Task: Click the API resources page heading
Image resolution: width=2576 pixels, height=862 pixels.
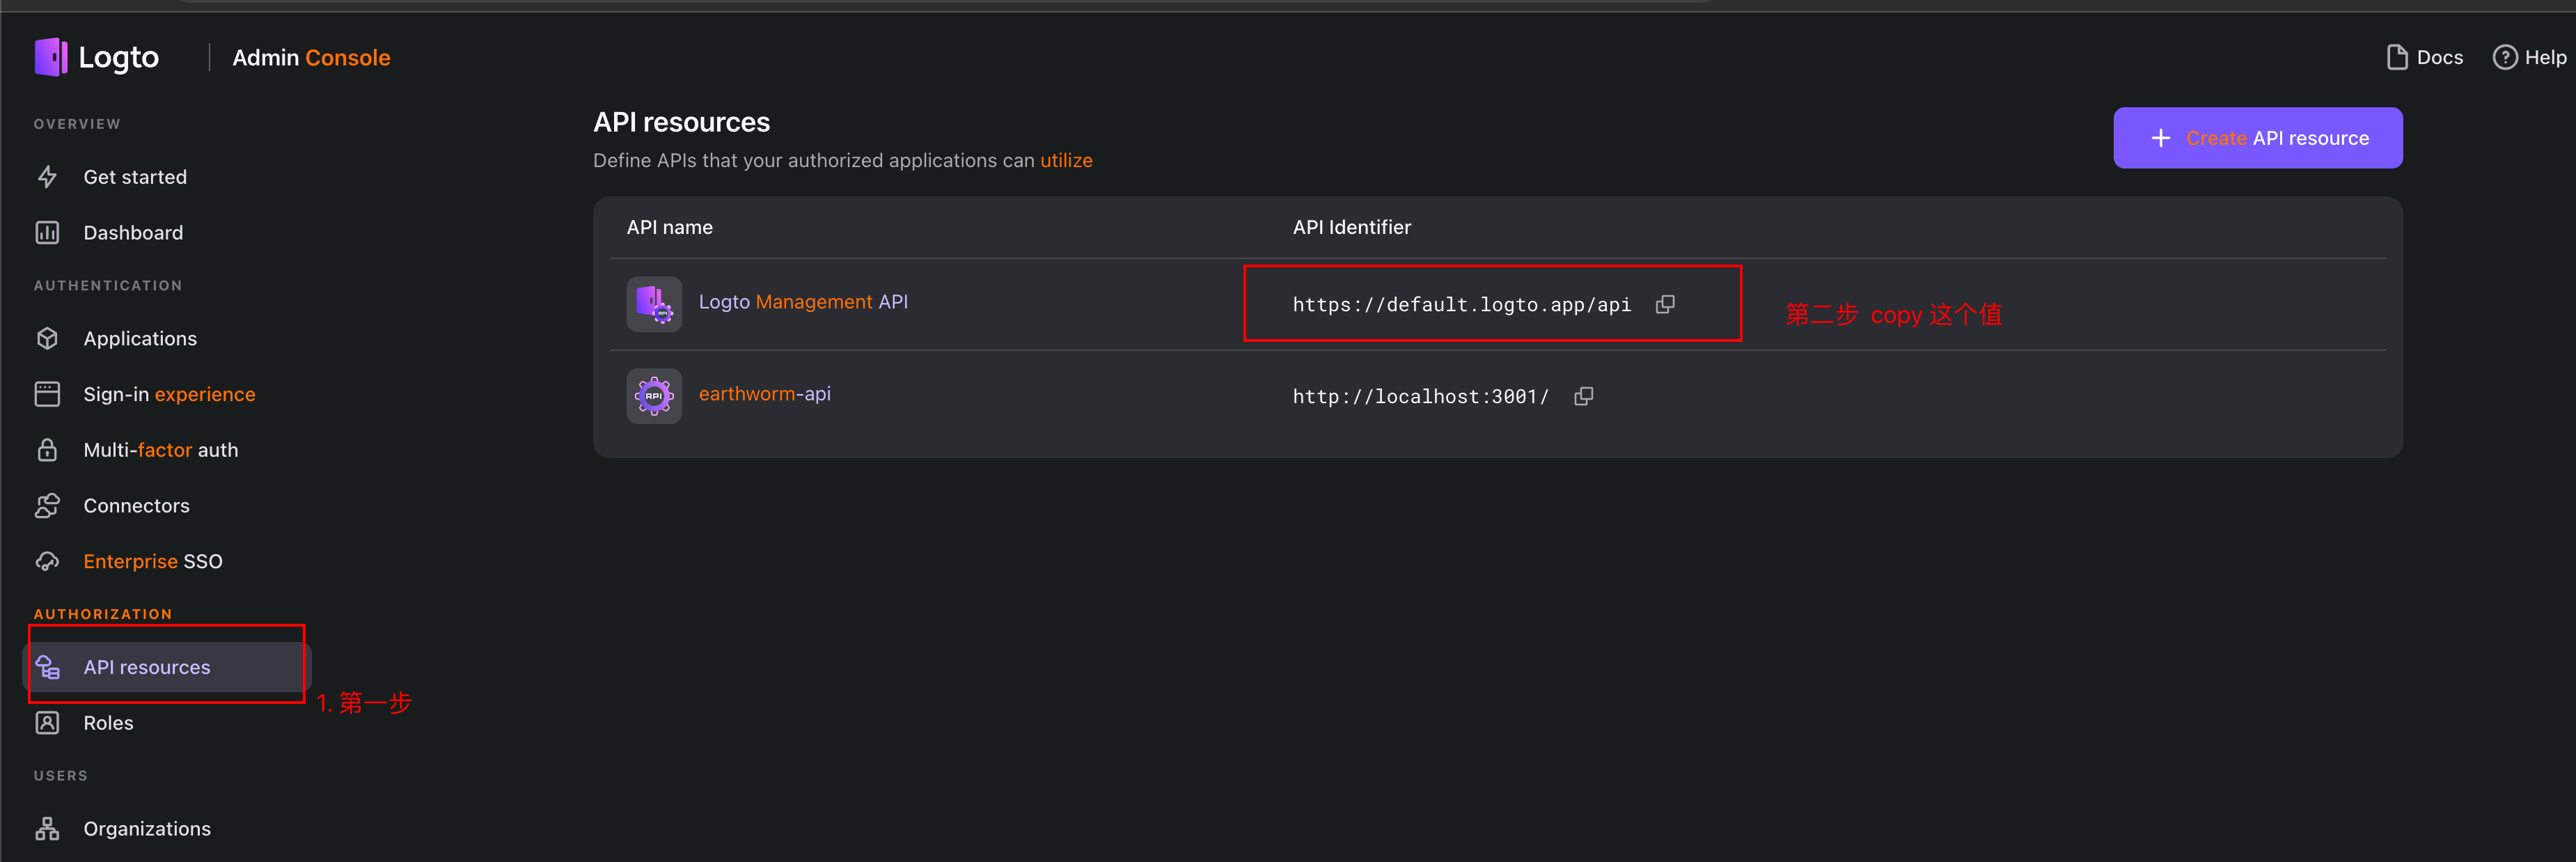Action: (681, 122)
